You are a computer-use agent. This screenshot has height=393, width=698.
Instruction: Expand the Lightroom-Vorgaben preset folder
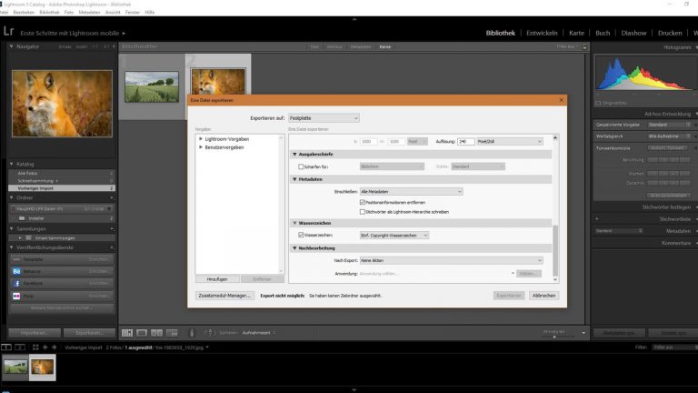tap(201, 138)
